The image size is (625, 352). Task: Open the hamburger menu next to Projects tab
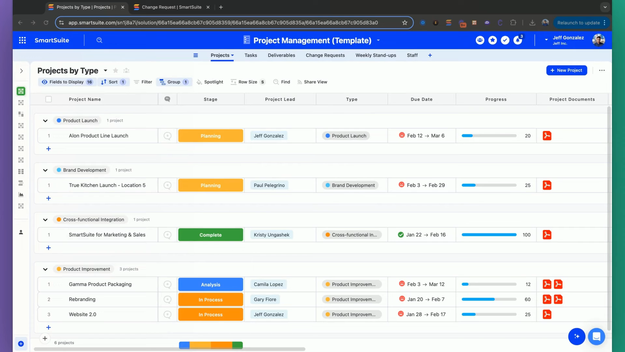pyautogui.click(x=196, y=55)
